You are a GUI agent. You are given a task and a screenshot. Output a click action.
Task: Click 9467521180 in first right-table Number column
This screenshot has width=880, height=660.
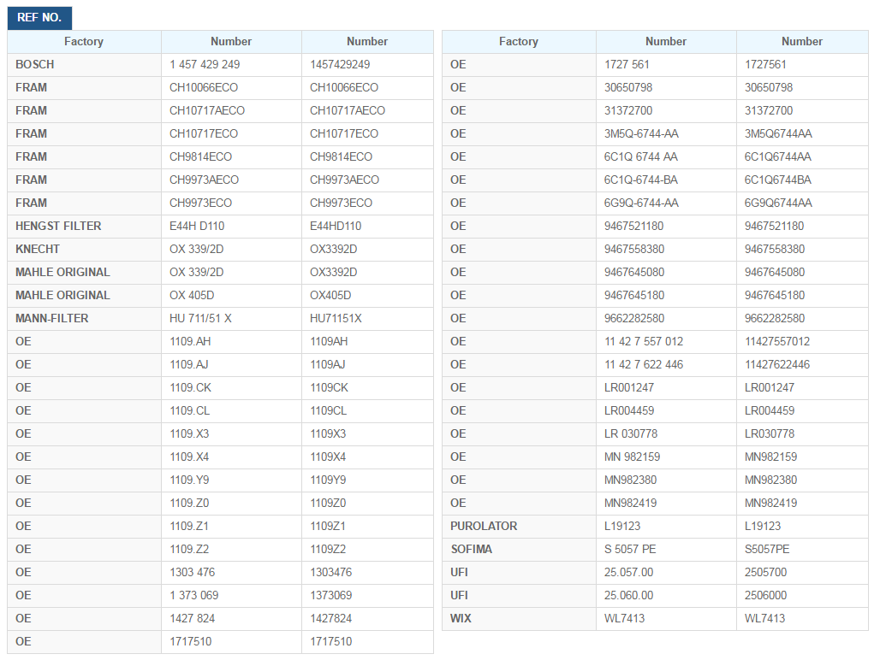(x=633, y=226)
